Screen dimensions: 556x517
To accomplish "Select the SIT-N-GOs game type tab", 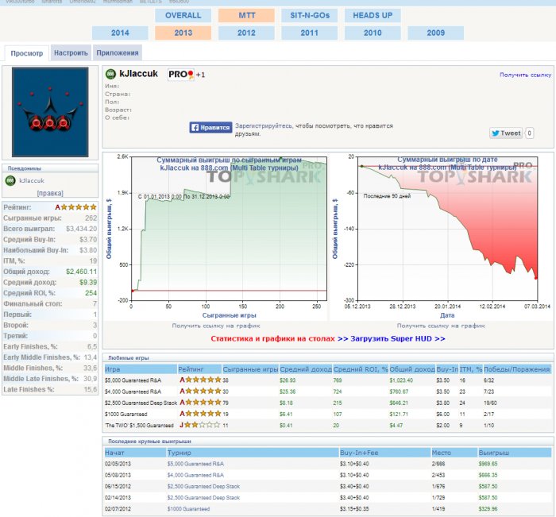I will click(308, 15).
